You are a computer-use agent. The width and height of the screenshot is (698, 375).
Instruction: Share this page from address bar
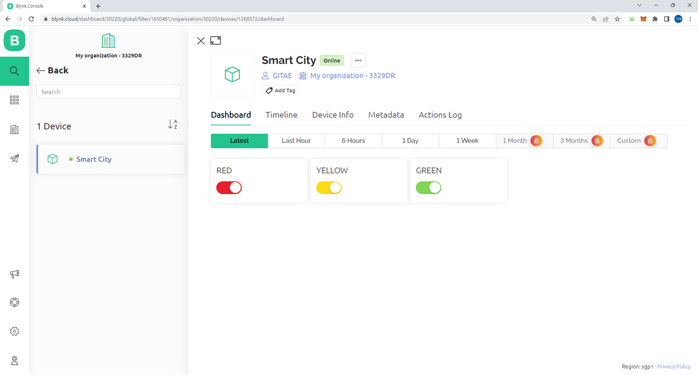[x=605, y=19]
